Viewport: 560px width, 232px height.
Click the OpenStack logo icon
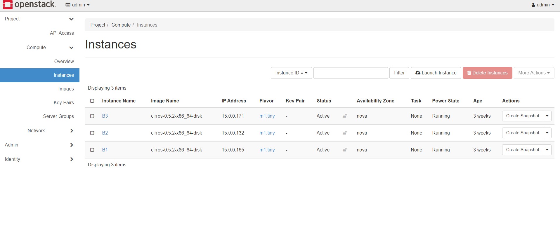(8, 5)
